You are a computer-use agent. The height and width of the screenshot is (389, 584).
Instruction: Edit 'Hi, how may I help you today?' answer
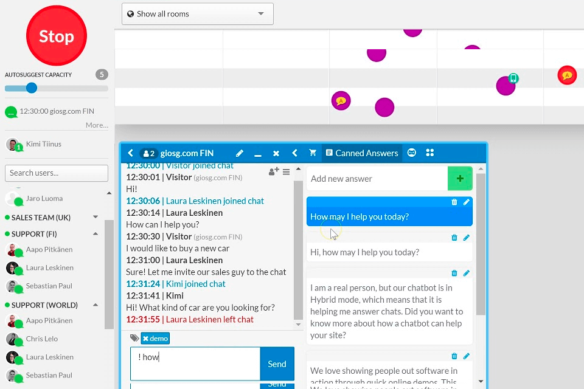click(x=467, y=238)
